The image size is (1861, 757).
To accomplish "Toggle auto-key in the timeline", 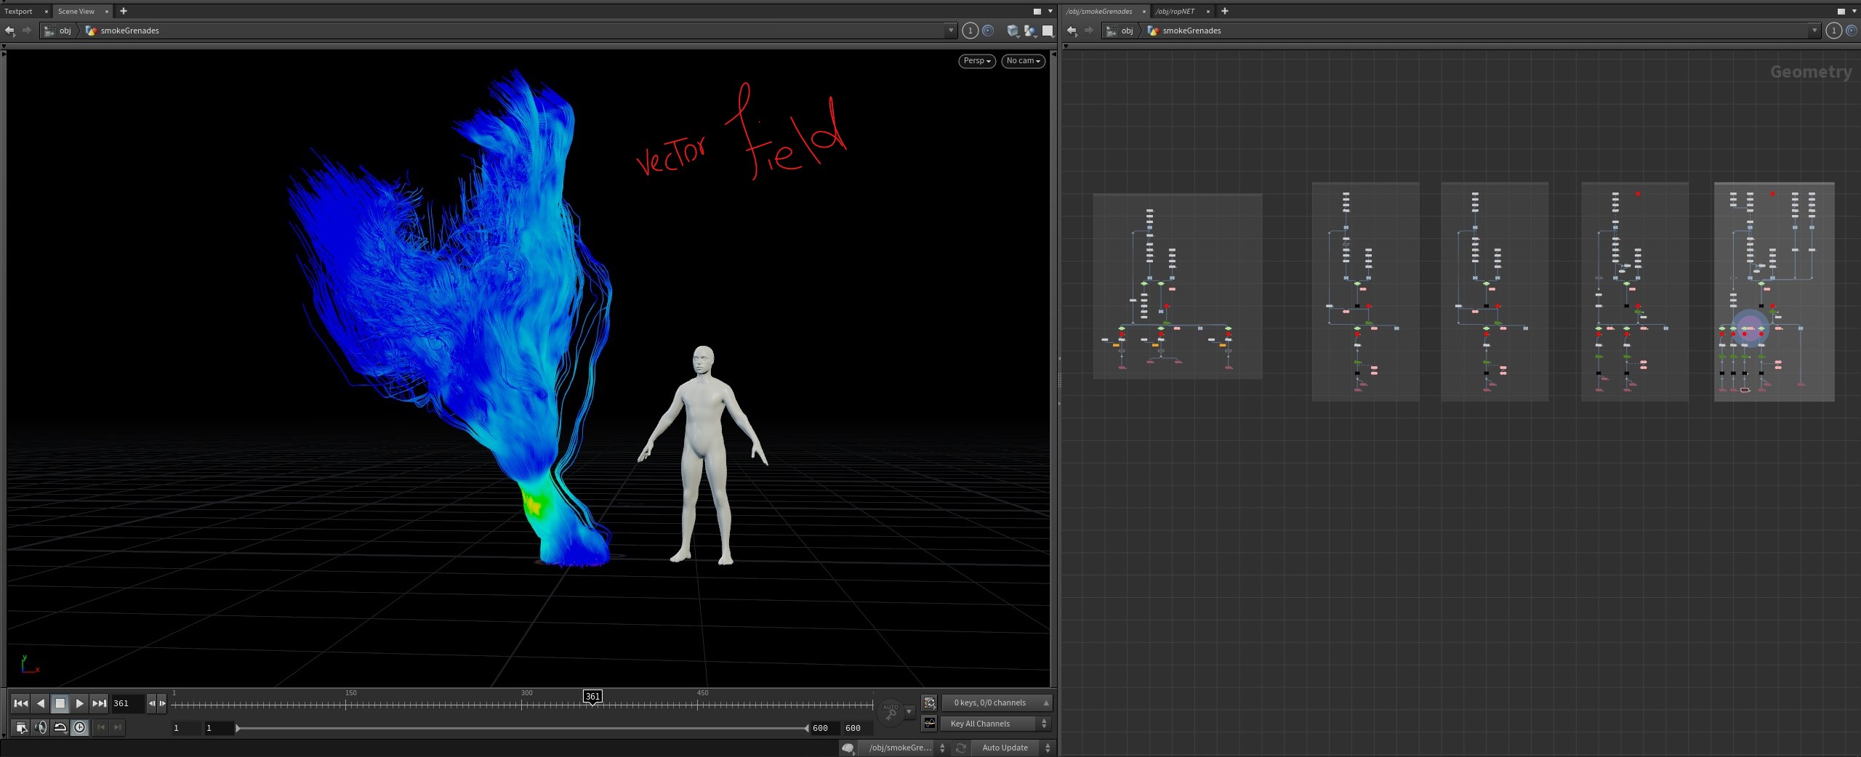I will point(891,712).
